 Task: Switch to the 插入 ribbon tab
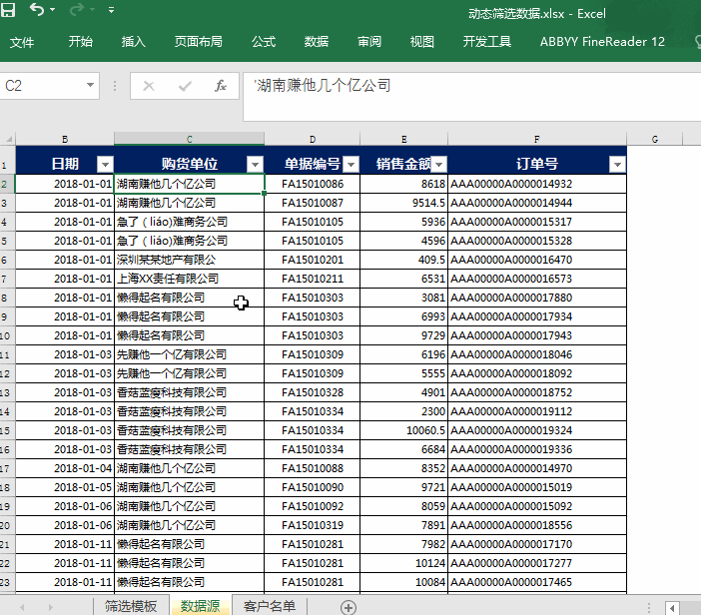[133, 42]
